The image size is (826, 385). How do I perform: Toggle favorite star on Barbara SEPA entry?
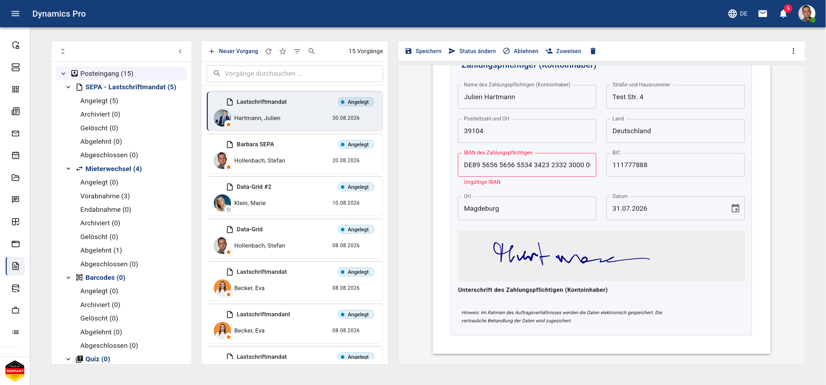pos(229,167)
